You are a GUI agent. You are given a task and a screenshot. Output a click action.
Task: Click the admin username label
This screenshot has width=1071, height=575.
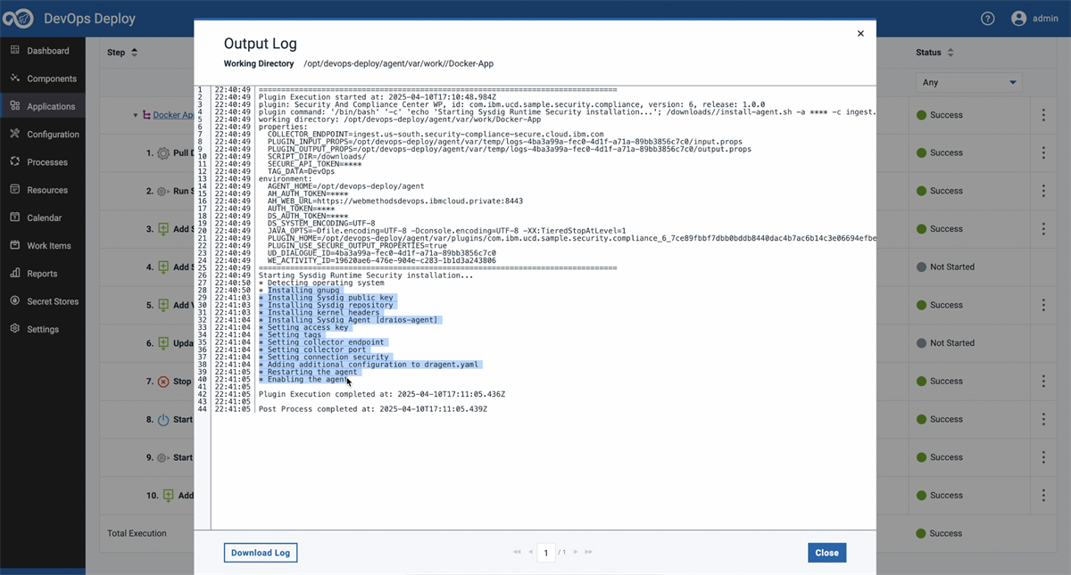pyautogui.click(x=1045, y=18)
